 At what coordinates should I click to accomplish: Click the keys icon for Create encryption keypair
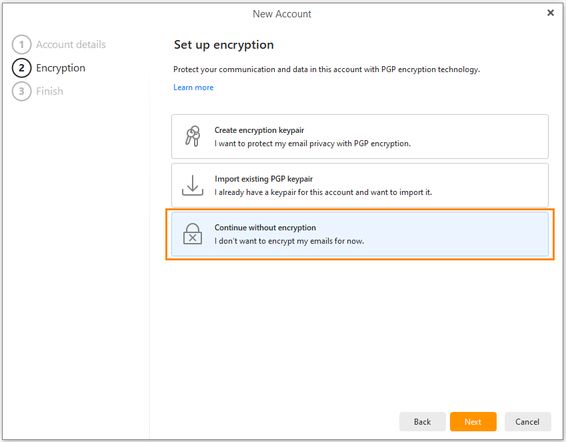[193, 136]
